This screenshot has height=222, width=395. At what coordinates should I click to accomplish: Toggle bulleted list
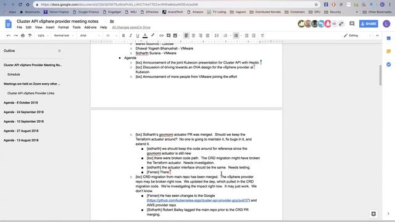pos(236,36)
